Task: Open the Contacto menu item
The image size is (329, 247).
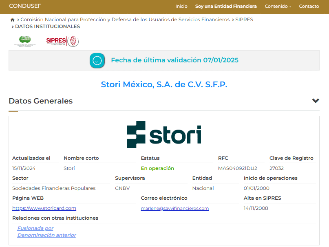Action: tap(309, 6)
